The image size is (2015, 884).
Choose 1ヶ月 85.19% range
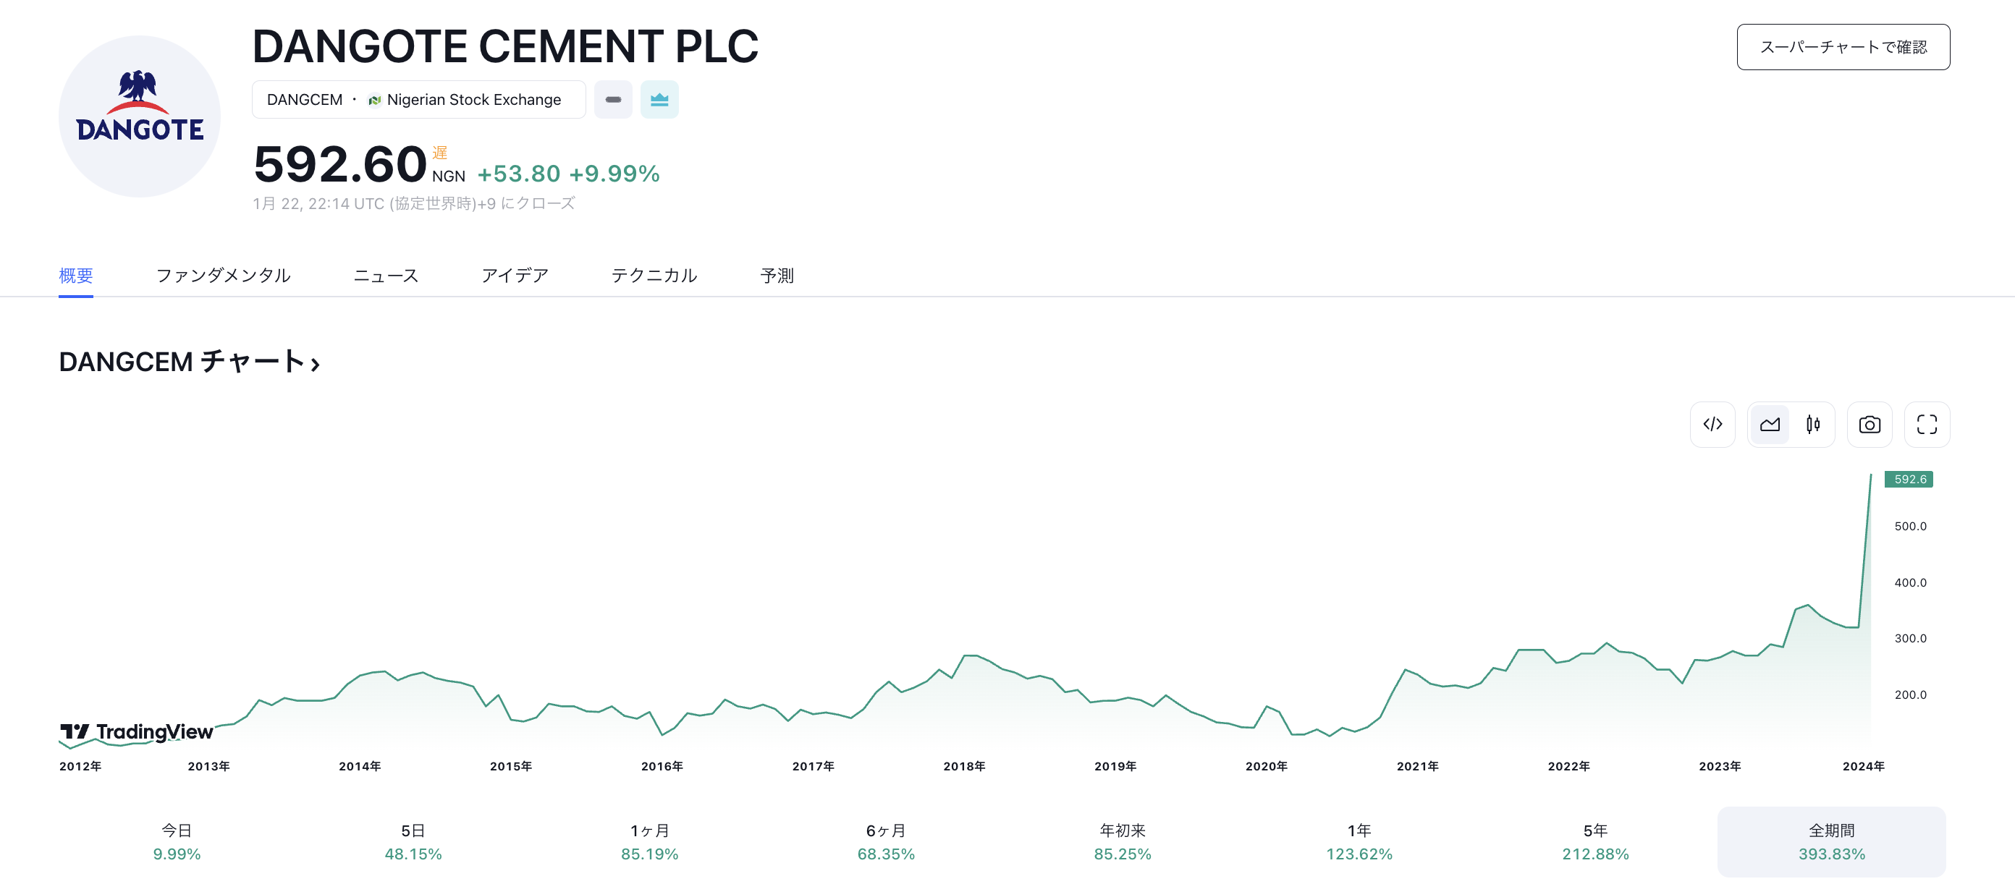click(x=649, y=842)
